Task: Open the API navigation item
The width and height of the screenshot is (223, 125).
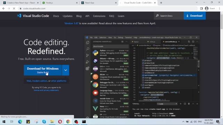Action: [87, 16]
